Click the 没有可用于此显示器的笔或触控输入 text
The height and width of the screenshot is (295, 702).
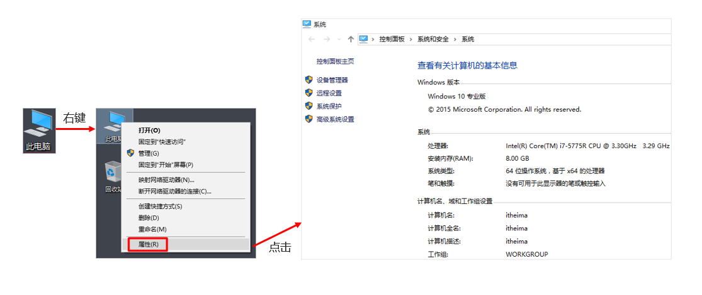coord(555,183)
